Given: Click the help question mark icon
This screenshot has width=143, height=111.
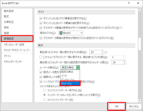Looking at the screenshot, I should [129, 3].
